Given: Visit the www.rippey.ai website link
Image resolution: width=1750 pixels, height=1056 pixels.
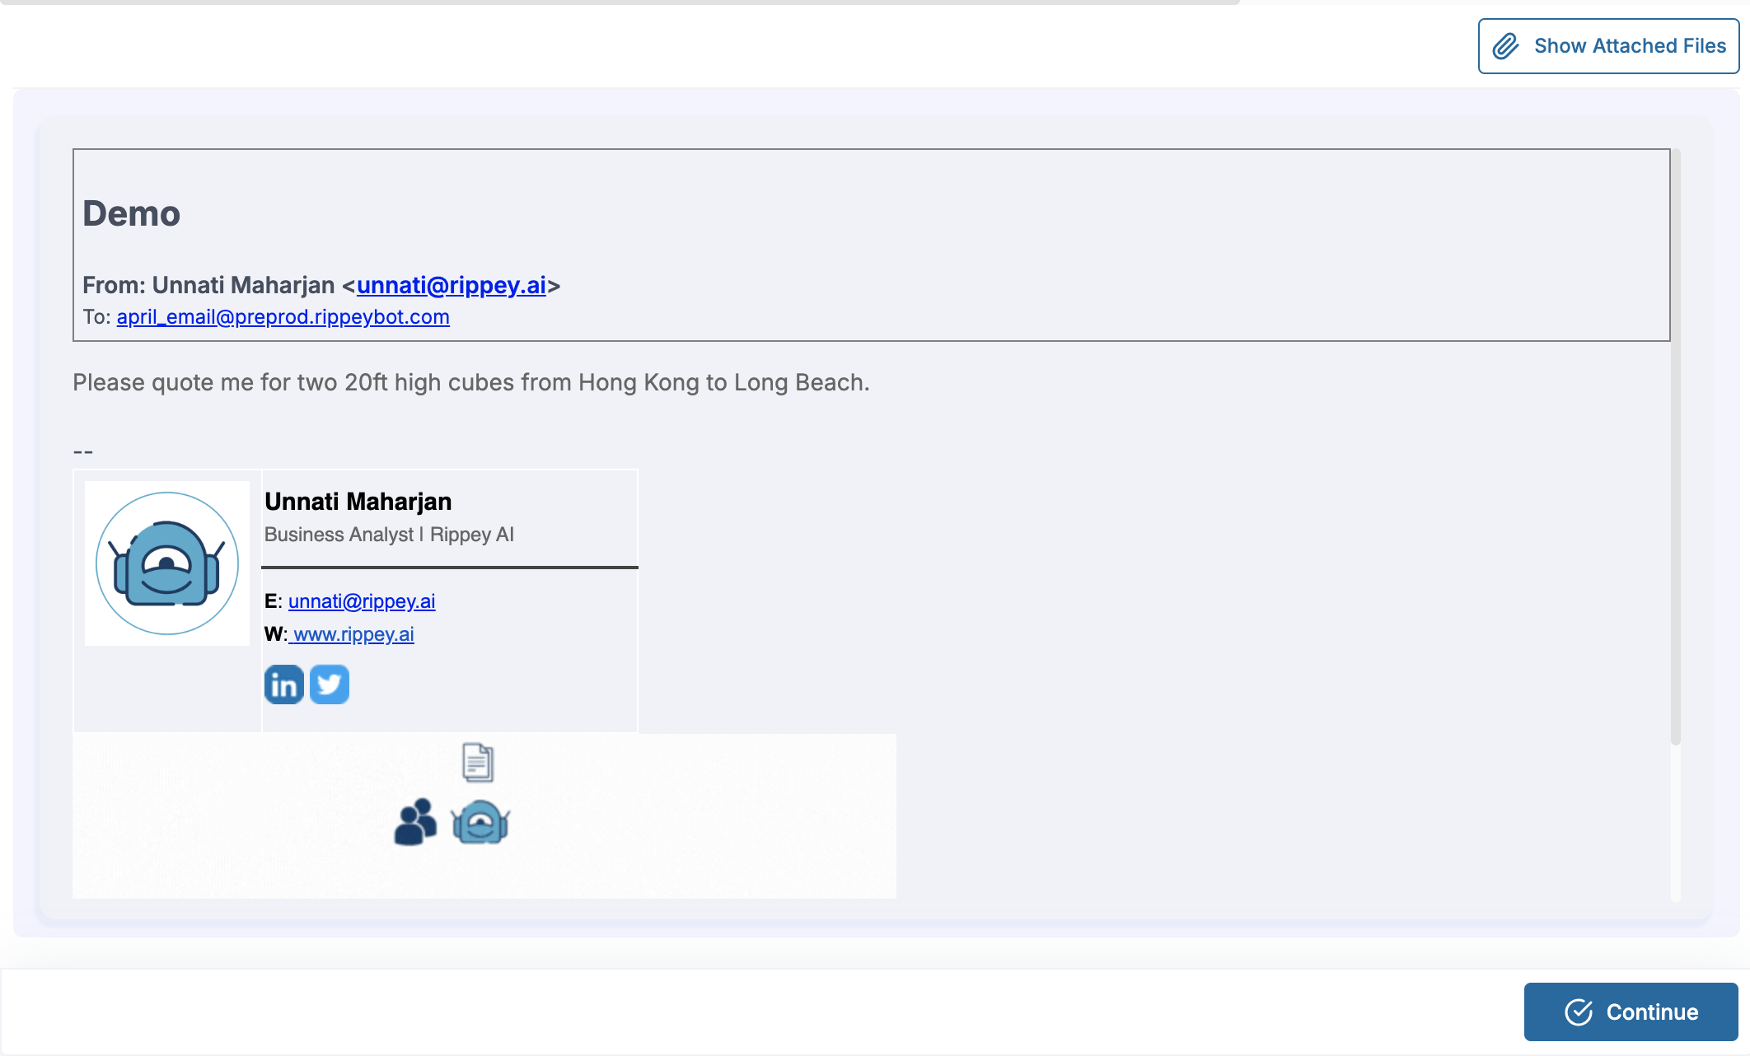Looking at the screenshot, I should [x=353, y=634].
